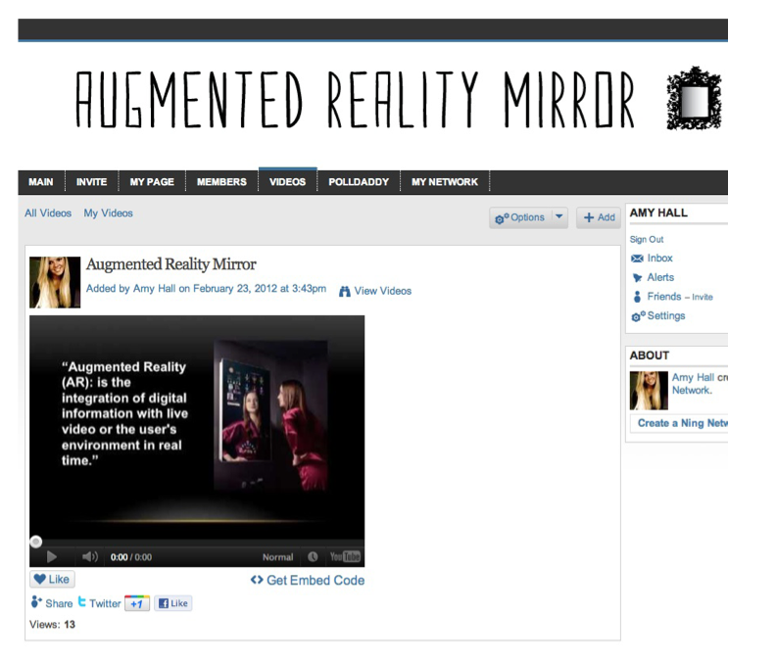Open the Polldaddy tab
The height and width of the screenshot is (664, 777).
pyautogui.click(x=359, y=182)
